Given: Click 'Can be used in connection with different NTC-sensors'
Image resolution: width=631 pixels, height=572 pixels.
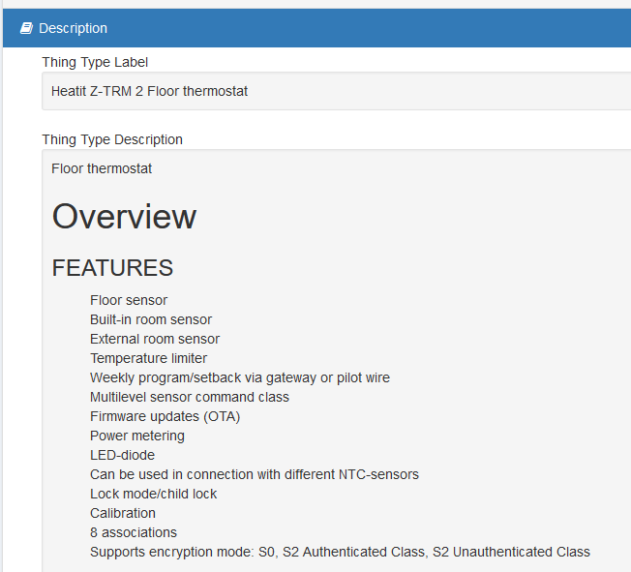Looking at the screenshot, I should point(255,474).
